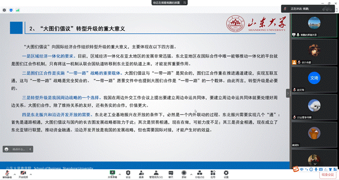Collapse participant video sidebar arrow

click(288, 93)
